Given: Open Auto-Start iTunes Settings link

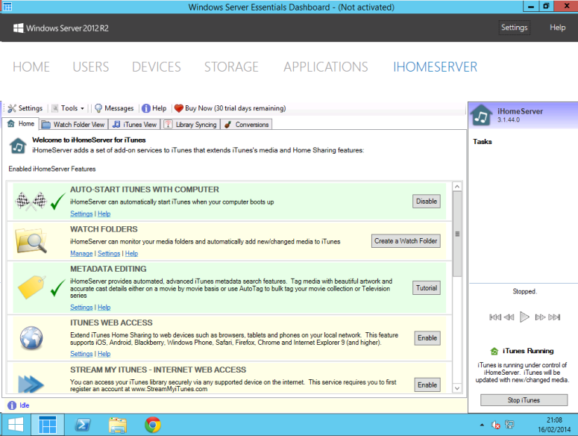Looking at the screenshot, I should pyautogui.click(x=81, y=214).
